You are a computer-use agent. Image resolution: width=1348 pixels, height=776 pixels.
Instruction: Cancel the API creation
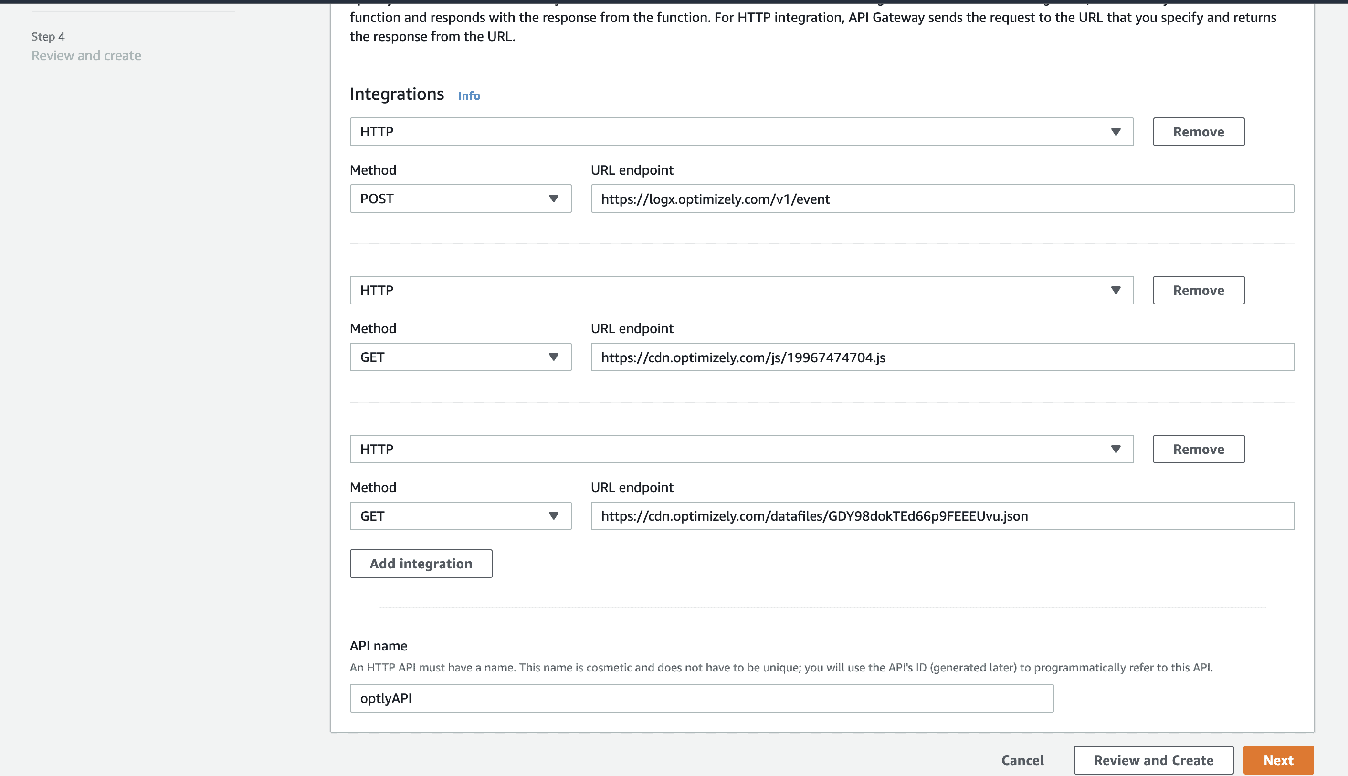(1022, 760)
